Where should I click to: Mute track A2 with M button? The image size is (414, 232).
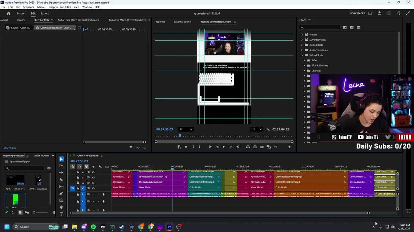93,202
